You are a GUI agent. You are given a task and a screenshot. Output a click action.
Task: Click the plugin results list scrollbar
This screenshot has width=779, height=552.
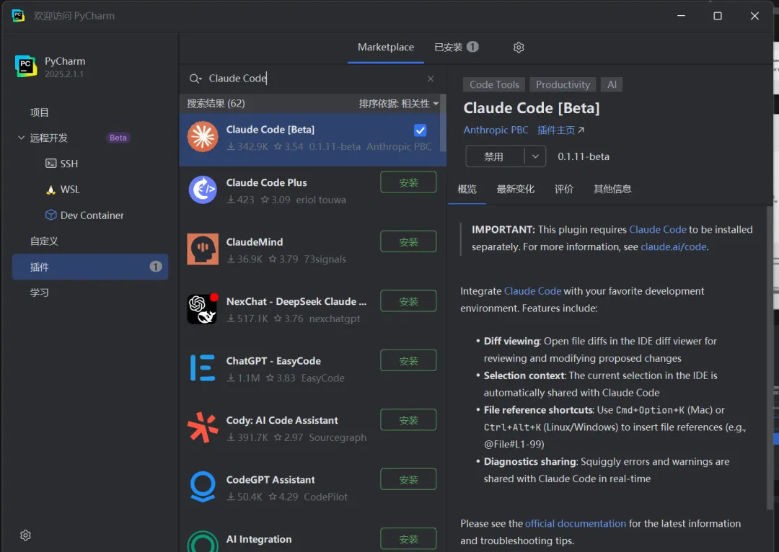(x=443, y=123)
